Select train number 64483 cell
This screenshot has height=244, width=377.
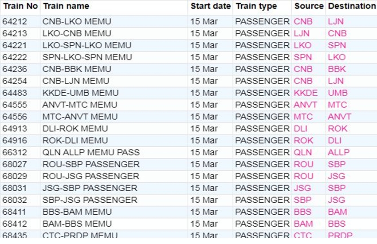pyautogui.click(x=15, y=93)
